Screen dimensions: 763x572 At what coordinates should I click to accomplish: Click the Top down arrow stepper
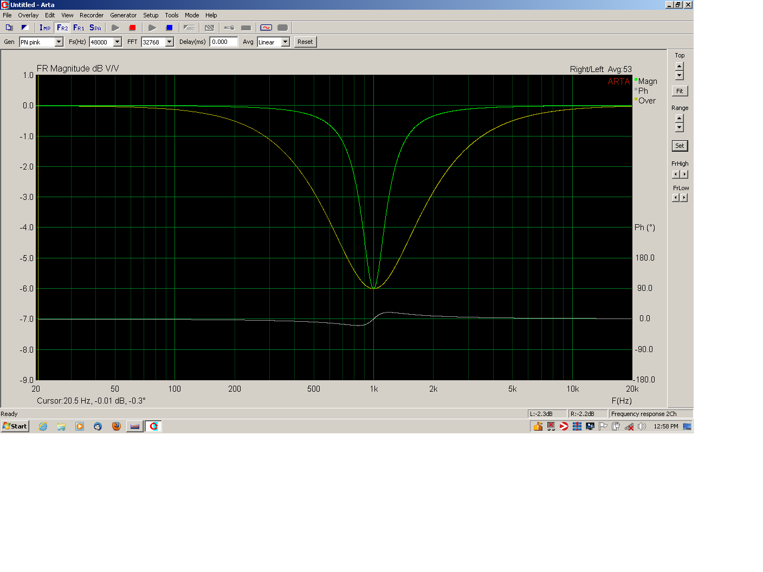(x=680, y=75)
